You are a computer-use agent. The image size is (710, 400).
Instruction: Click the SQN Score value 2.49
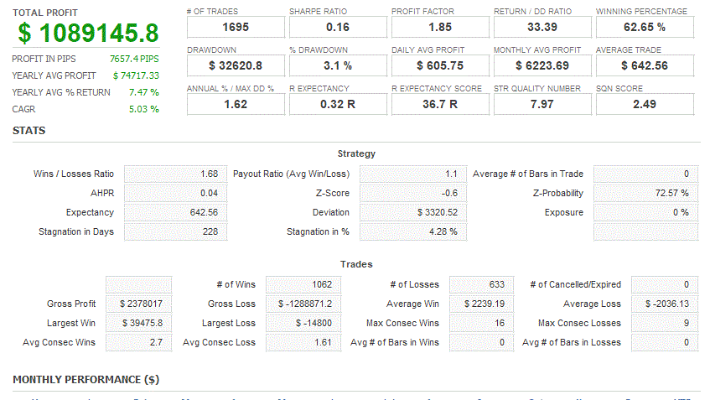(x=645, y=104)
